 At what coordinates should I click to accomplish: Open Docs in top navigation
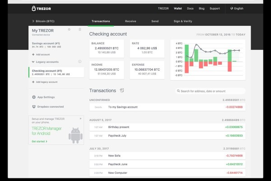pos(190,8)
